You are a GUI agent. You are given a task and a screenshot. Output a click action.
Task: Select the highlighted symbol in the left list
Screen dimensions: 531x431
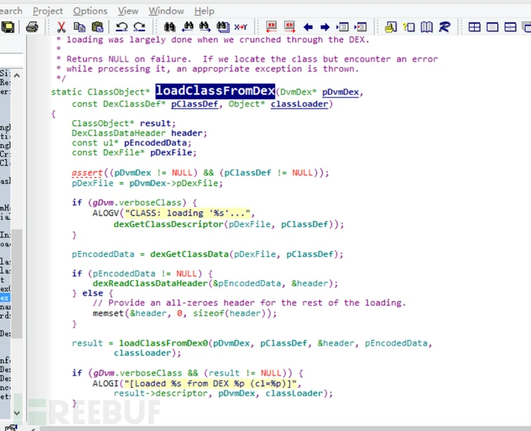click(5, 298)
